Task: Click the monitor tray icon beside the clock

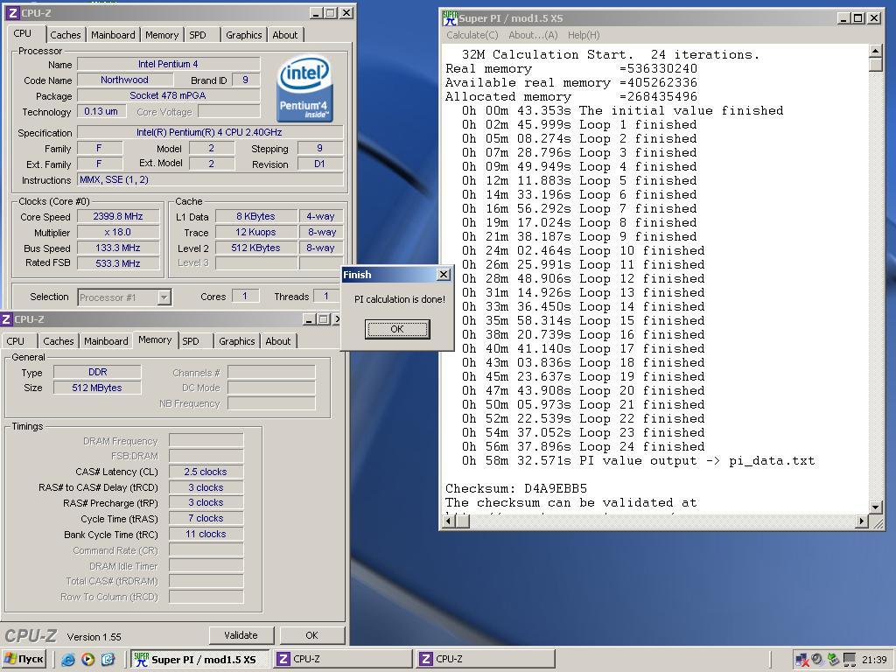Action: click(850, 660)
